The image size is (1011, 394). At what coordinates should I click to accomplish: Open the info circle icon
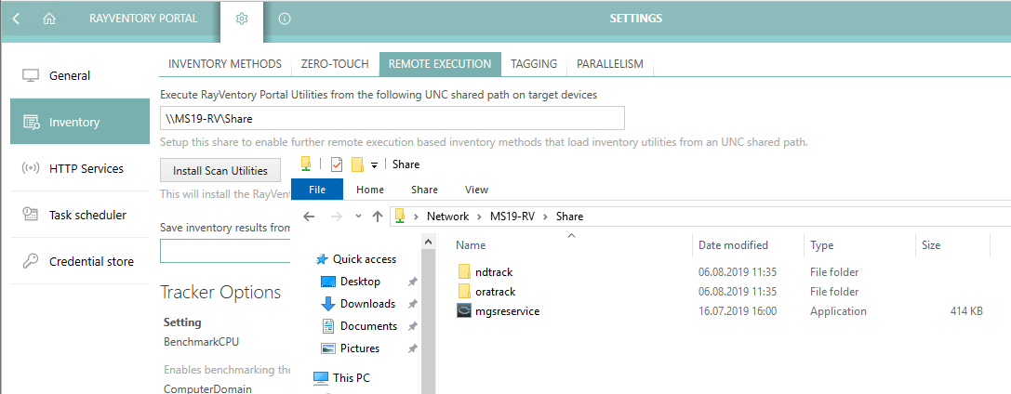tap(285, 19)
